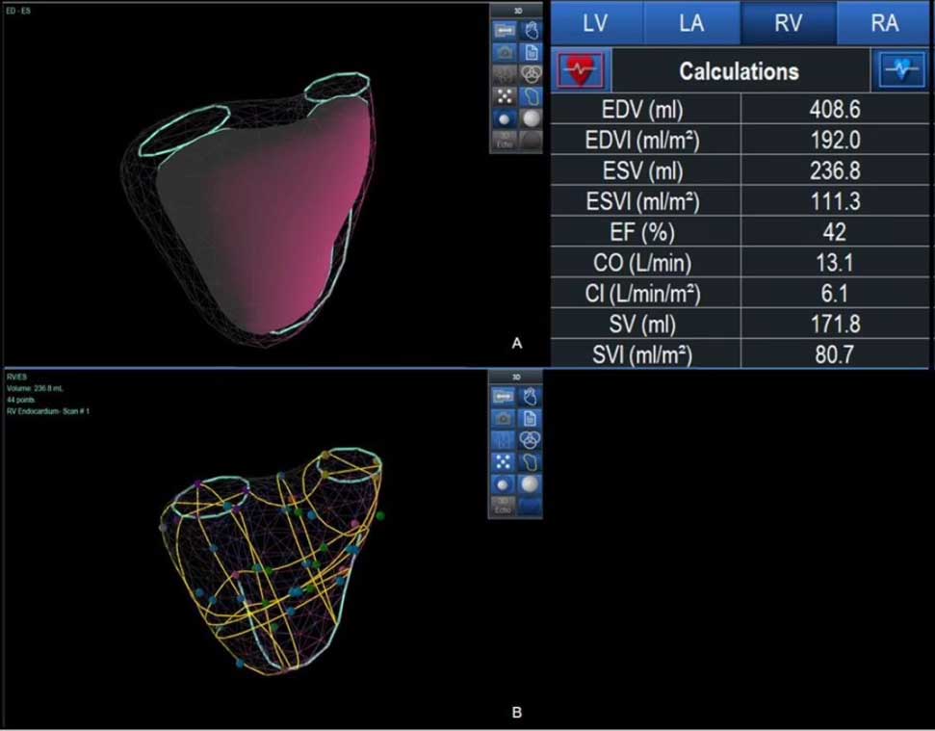This screenshot has width=935, height=731.
Task: Click the double-arrow measurement icon in top toolbar
Action: [x=503, y=29]
